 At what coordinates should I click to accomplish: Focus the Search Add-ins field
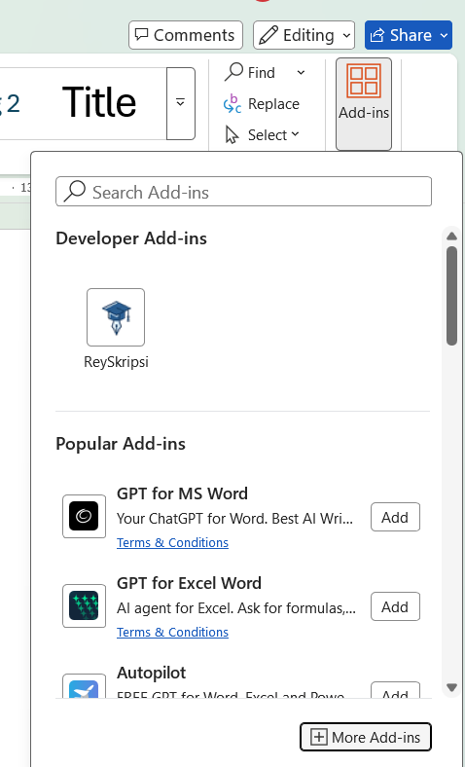tap(243, 191)
